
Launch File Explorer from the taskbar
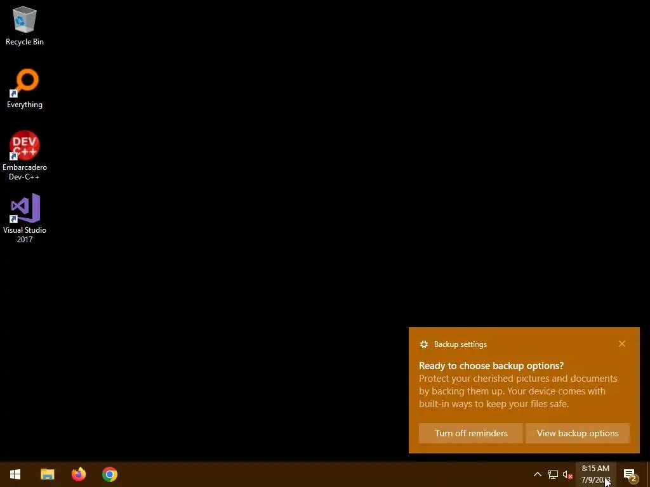point(47,474)
